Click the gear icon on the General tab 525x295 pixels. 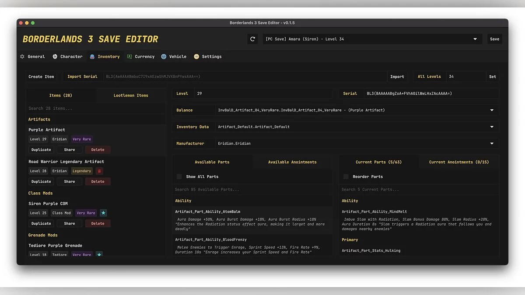[x=22, y=56]
